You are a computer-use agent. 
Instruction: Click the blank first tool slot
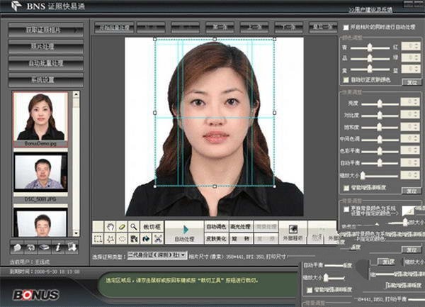pos(98,226)
